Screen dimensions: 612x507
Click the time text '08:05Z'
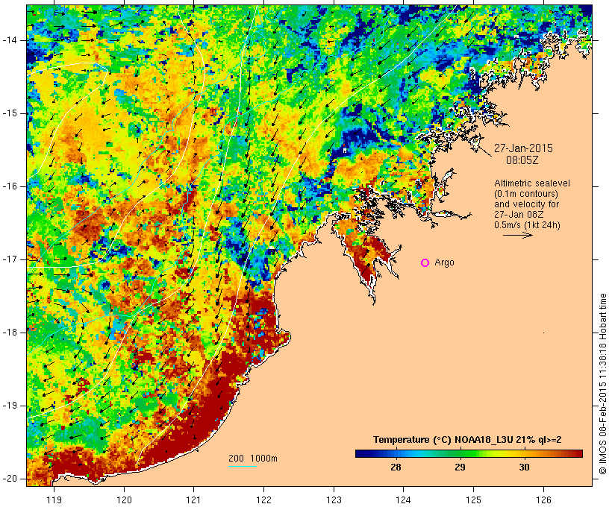522,160
